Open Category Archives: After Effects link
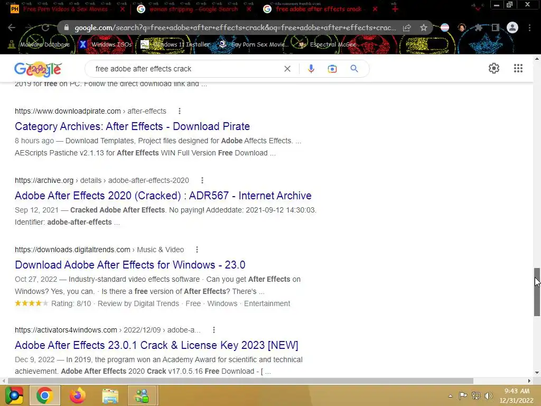Viewport: 541px width, 406px height. pos(132,126)
